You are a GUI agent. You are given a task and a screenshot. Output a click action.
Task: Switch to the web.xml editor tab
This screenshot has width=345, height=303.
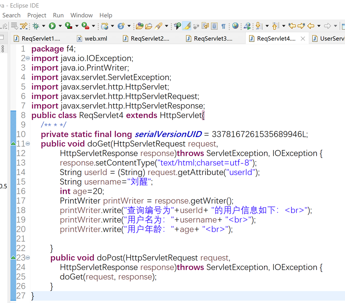click(x=96, y=39)
